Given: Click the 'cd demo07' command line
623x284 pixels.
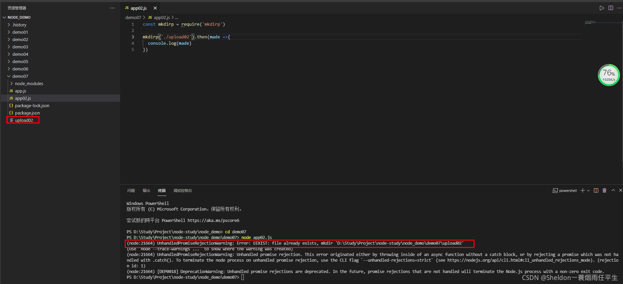Looking at the screenshot, I should (187, 232).
